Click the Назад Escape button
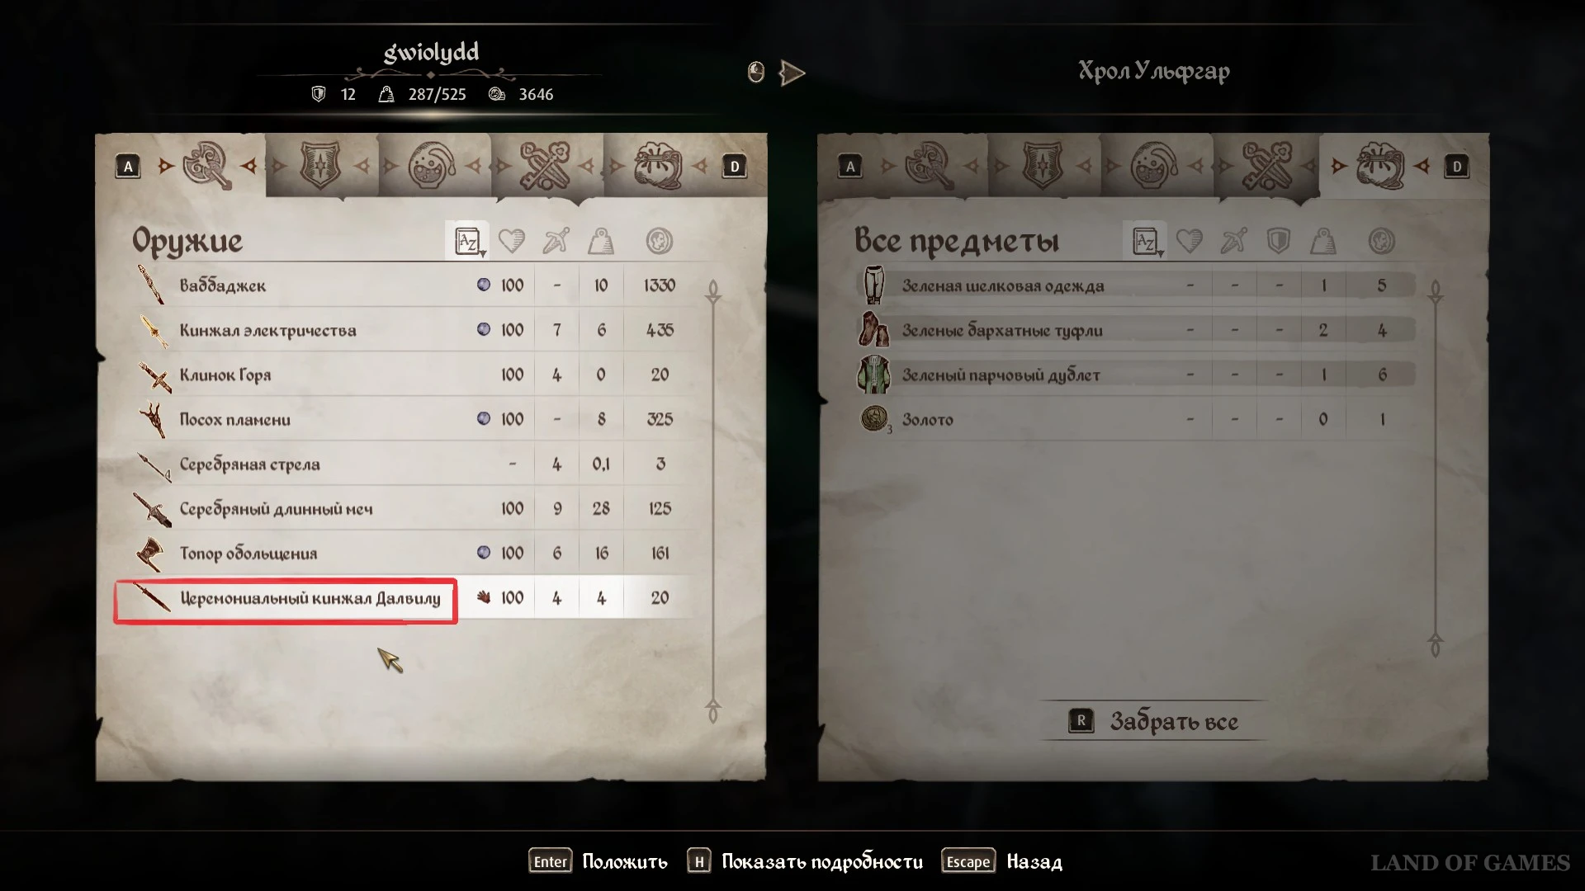 click(1004, 861)
